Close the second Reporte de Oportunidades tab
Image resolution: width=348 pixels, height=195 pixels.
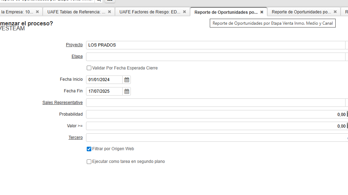pyautogui.click(x=335, y=12)
